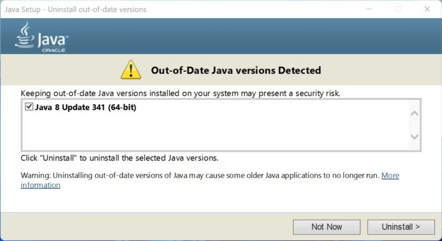This screenshot has height=241, width=442.
Task: Click the security risk description sentence
Action: (x=180, y=93)
